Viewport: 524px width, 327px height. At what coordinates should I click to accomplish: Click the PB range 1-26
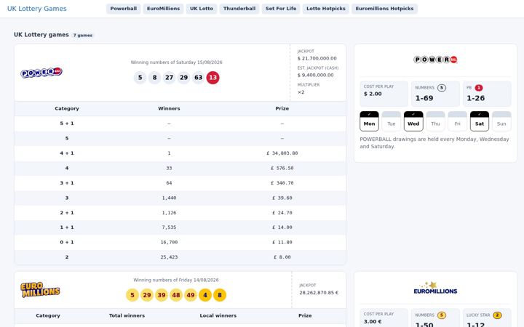tap(475, 98)
